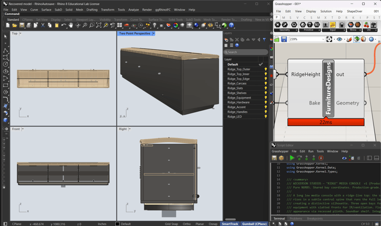The height and width of the screenshot is (226, 381).
Task: Open the Analyze menu in Rhino
Action: coord(134,10)
